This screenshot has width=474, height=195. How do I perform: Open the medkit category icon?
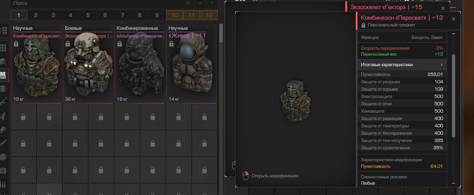pos(4,170)
